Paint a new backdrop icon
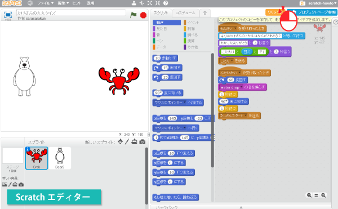Image resolution: width=338 pixels, height=209 pixels. point(10,184)
